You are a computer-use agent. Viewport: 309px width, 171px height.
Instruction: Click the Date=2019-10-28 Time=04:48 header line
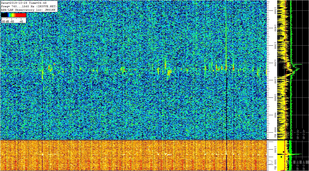tap(24, 3)
